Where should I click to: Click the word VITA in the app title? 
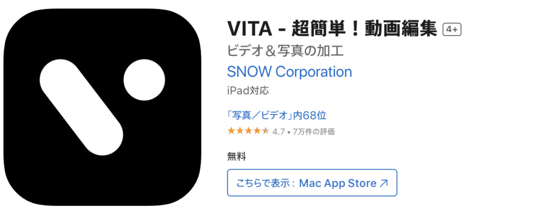[x=250, y=29]
